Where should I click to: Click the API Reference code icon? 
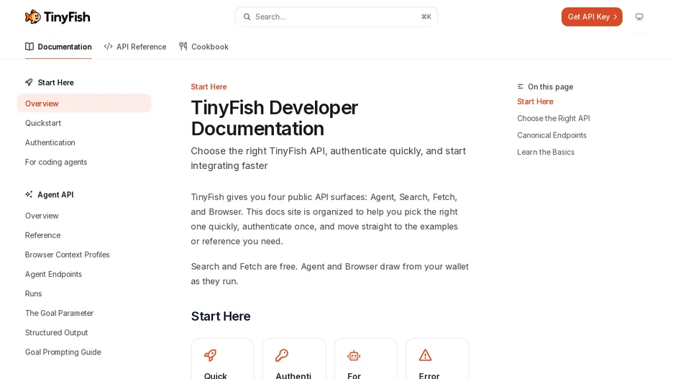coord(108,46)
